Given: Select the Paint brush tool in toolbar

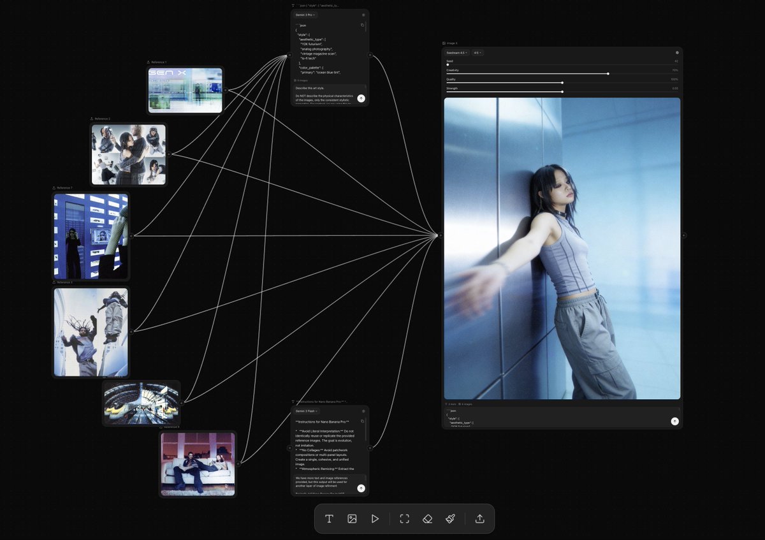Looking at the screenshot, I should tap(450, 519).
